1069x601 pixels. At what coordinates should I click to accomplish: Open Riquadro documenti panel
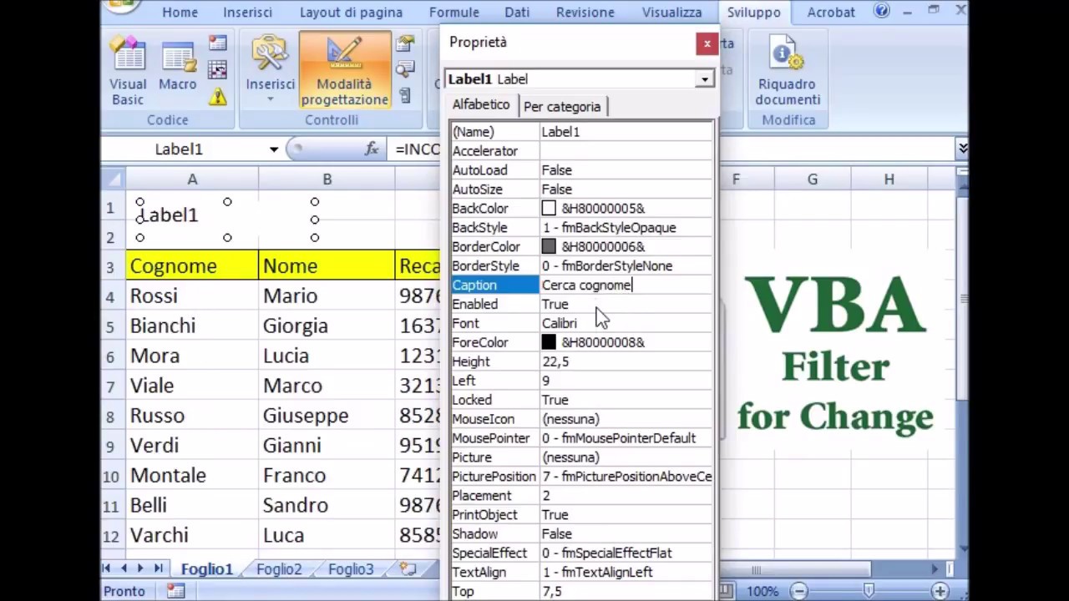coord(788,71)
